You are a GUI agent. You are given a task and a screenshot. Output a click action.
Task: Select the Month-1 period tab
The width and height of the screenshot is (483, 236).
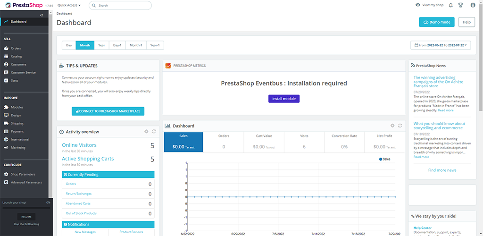coord(136,45)
